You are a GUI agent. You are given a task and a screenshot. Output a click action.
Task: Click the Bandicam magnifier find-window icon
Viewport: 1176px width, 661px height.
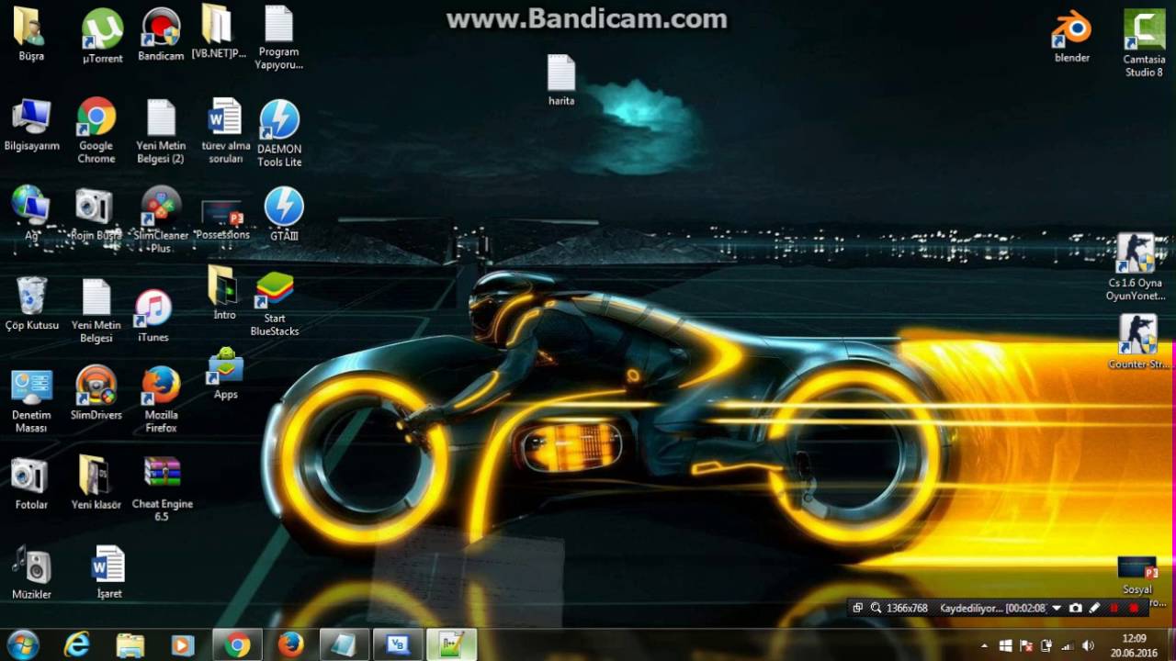point(876,608)
